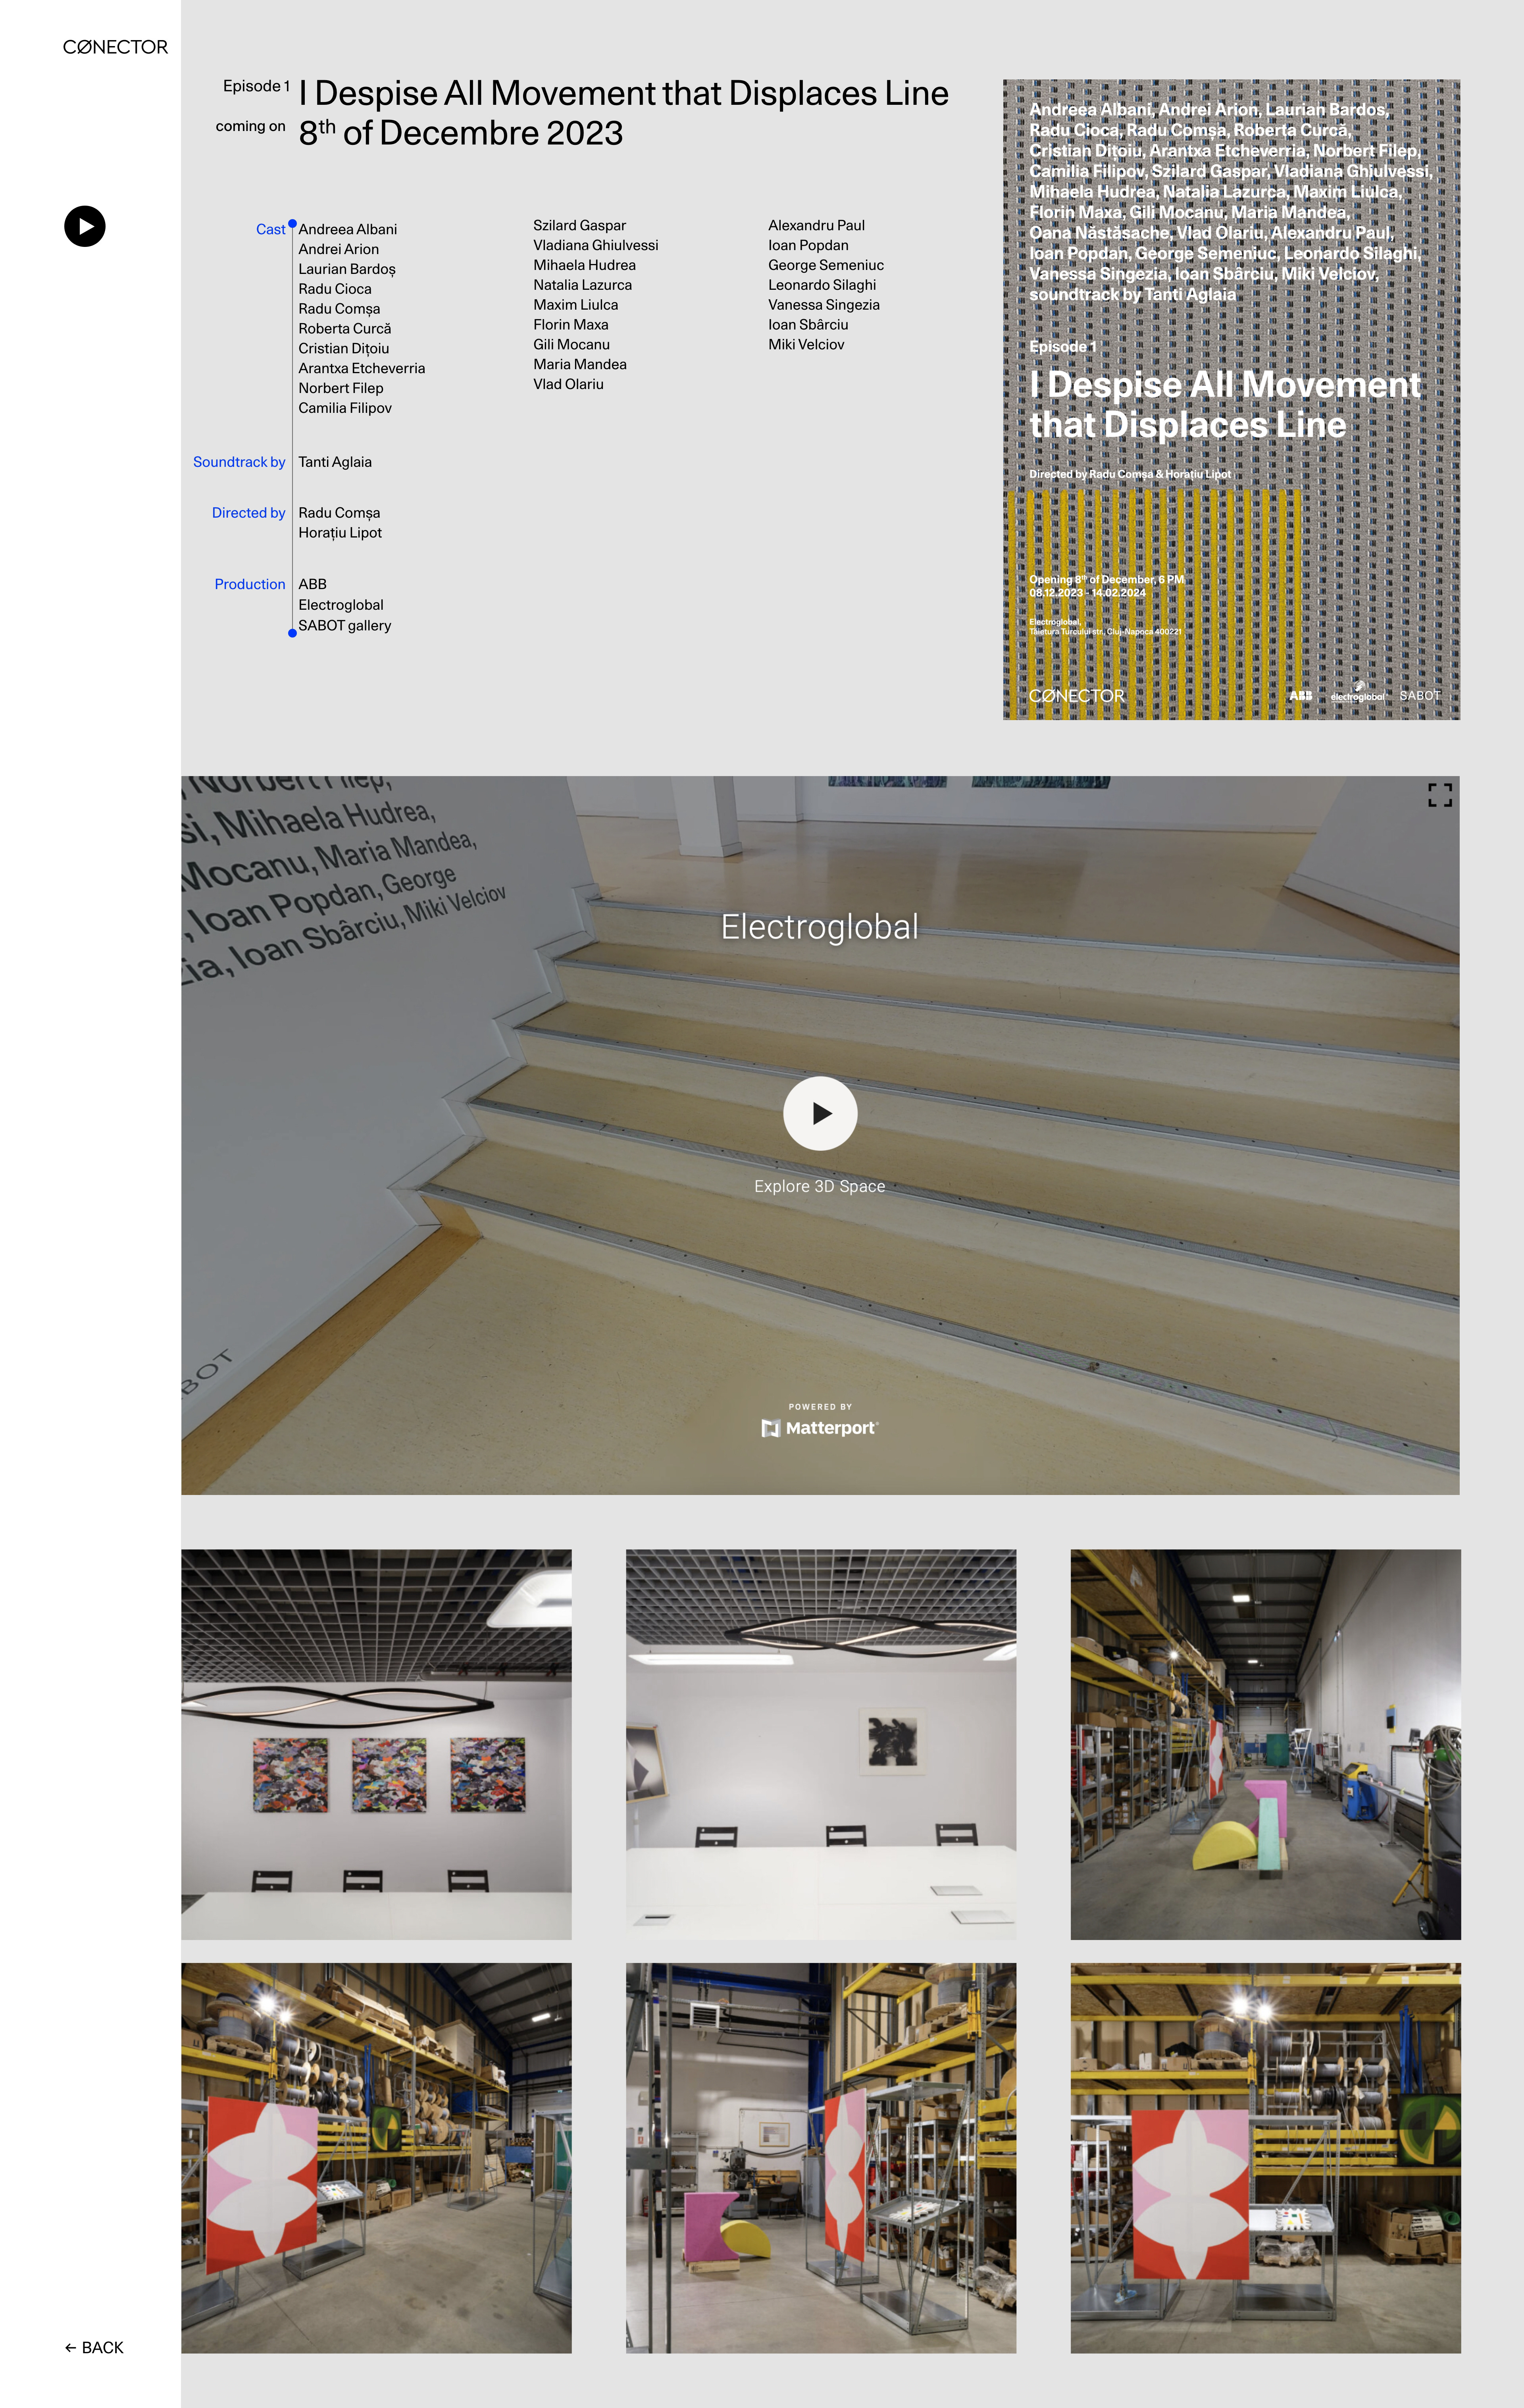Open bottom-left warehouse photo with red panel

point(376,2157)
